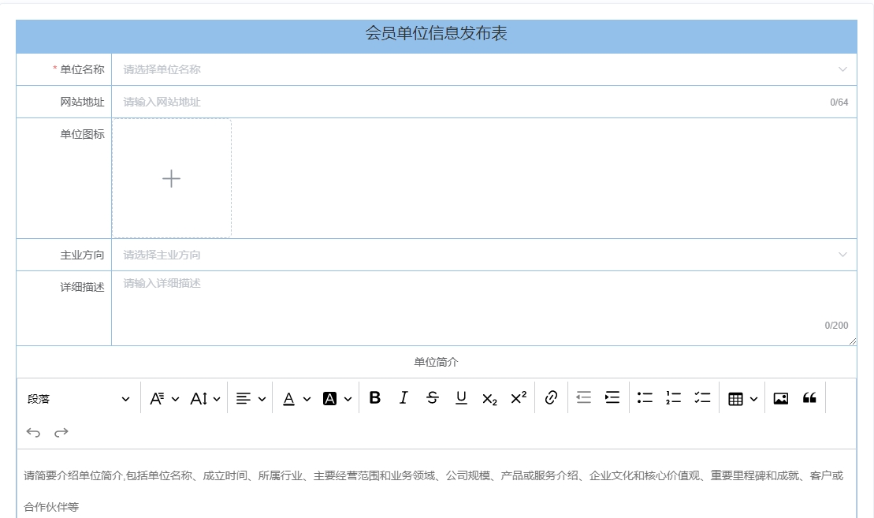Create a numbered list
The image size is (874, 518).
pyautogui.click(x=673, y=398)
